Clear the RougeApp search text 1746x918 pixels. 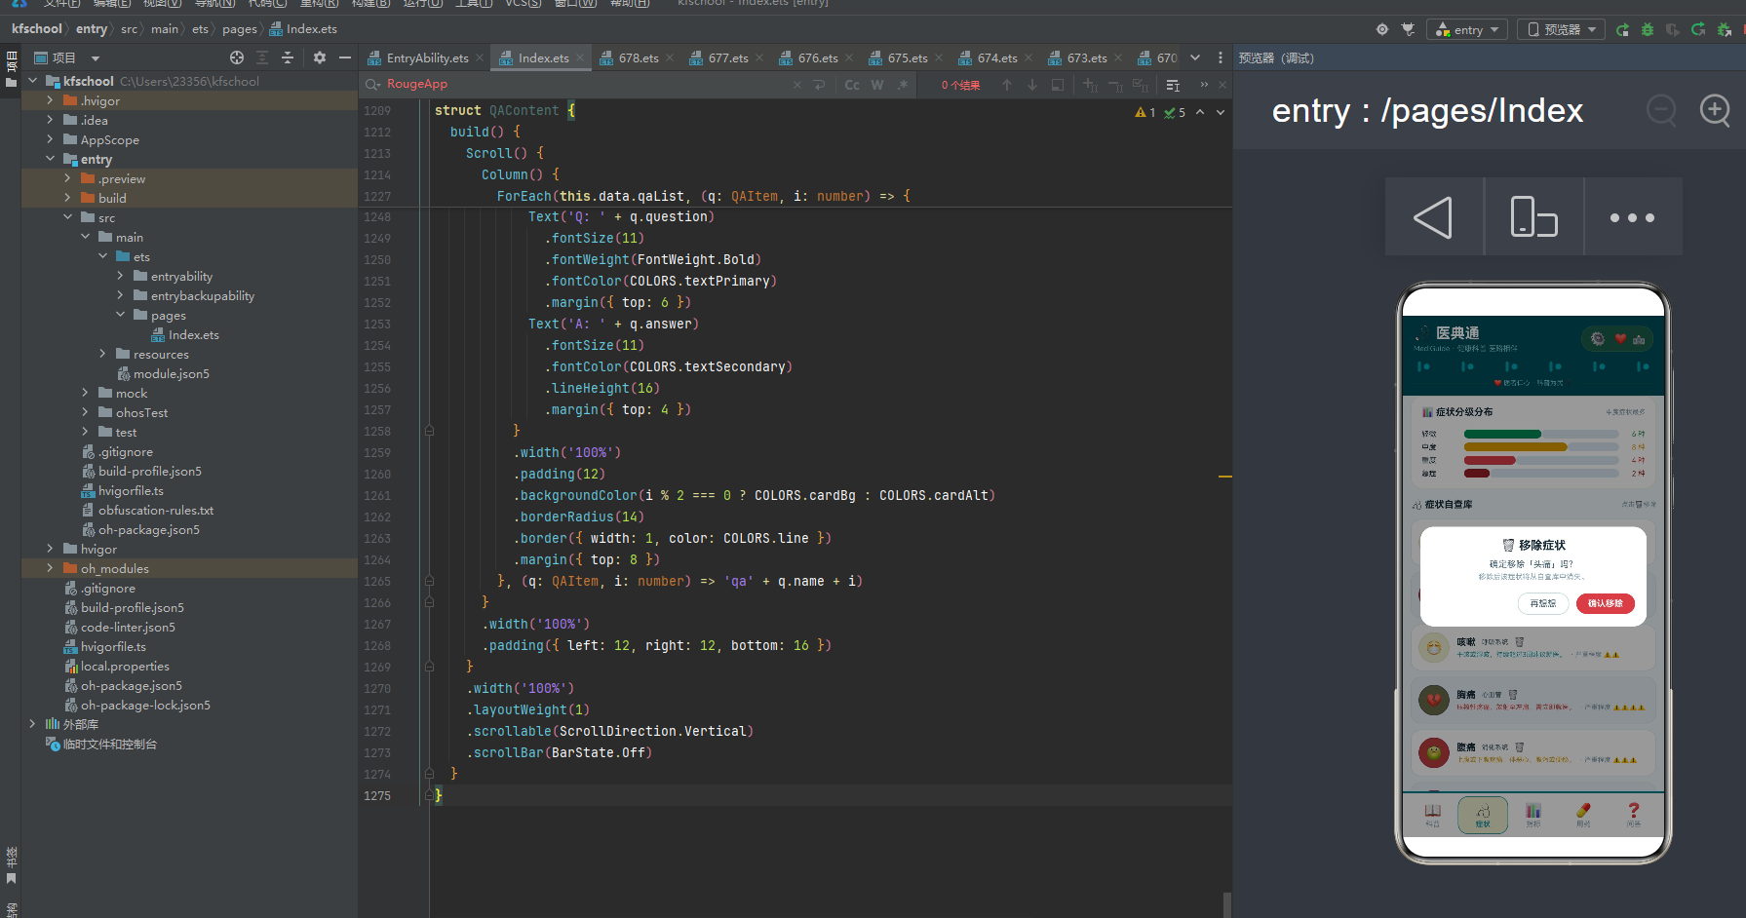(x=796, y=85)
